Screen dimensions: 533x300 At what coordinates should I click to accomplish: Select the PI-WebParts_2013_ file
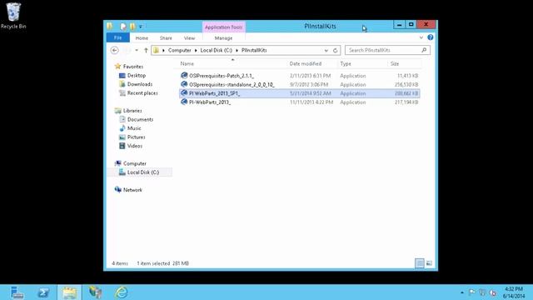pyautogui.click(x=210, y=102)
